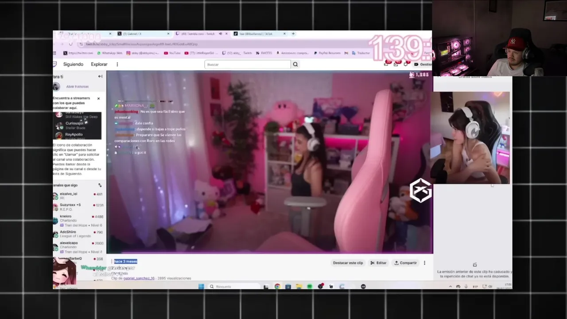This screenshot has height=319, width=567.
Task: Open Spotify from the taskbar
Action: coord(310,287)
